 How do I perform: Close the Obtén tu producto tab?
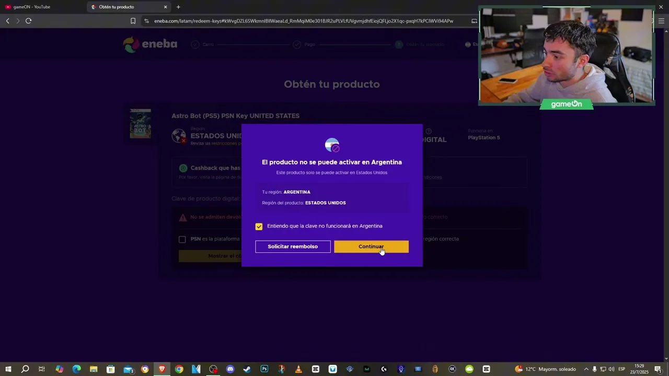(x=166, y=7)
